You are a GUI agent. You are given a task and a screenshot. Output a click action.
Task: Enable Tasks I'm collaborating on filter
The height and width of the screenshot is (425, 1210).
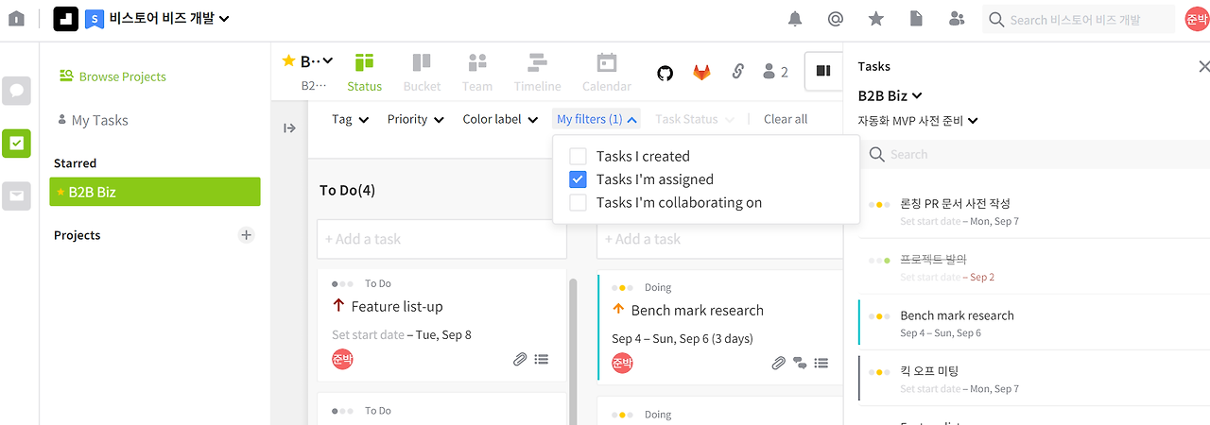click(579, 203)
